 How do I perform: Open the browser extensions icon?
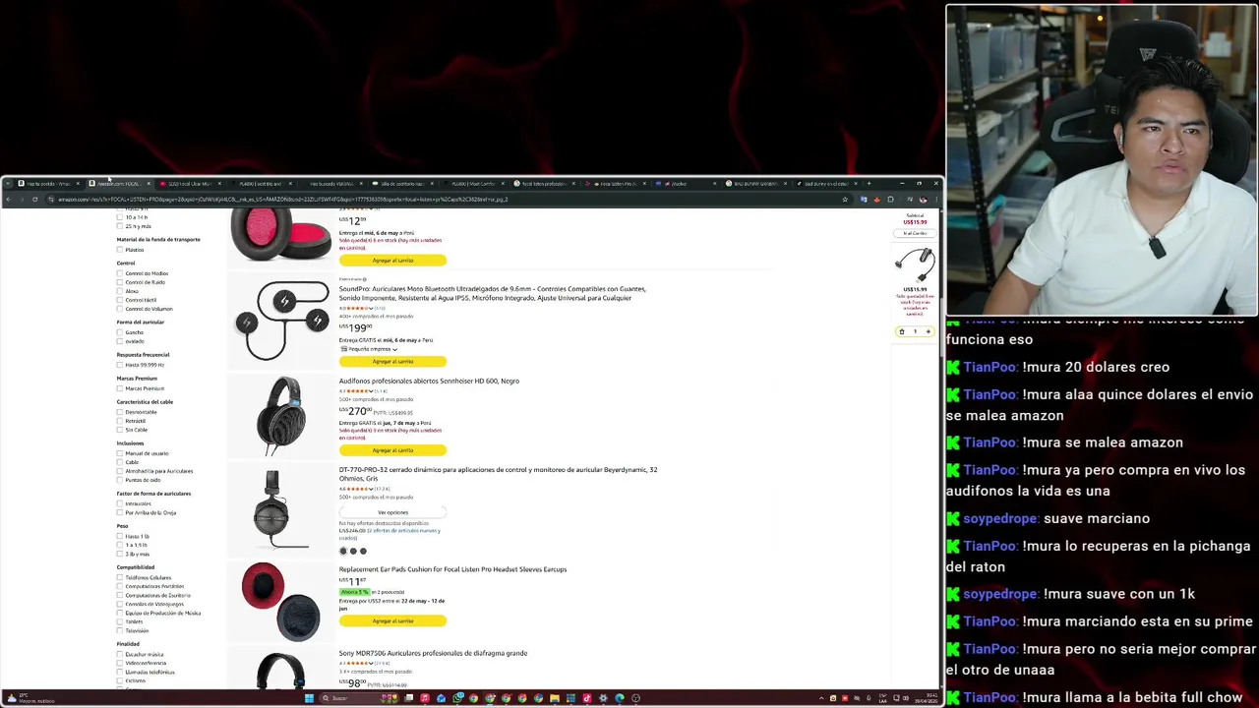pyautogui.click(x=890, y=200)
